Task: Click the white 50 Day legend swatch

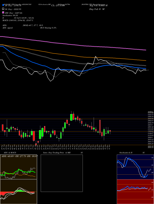Action: 3,9
